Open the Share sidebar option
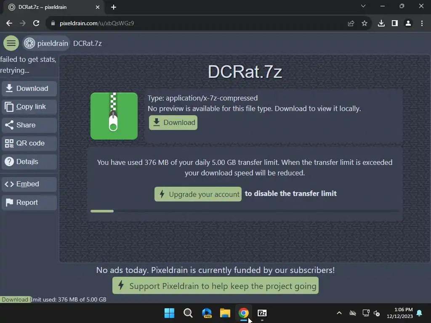The image size is (431, 323). 29,125
